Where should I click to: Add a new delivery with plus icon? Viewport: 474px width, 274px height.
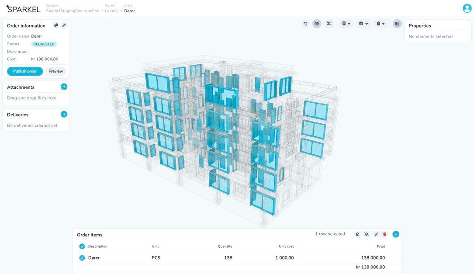64,114
